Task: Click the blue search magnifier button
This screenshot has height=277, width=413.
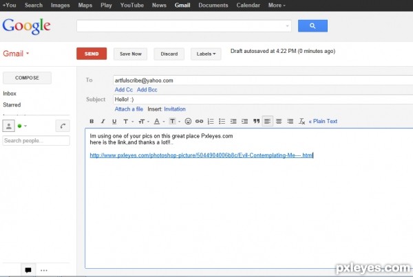Action: (x=313, y=26)
